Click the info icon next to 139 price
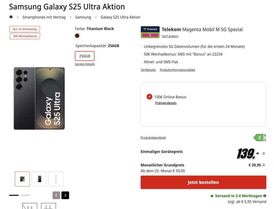The height and width of the screenshot is (209, 274). pos(264,153)
